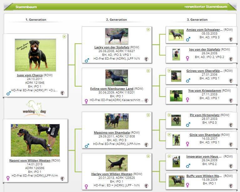
Task: Click the Massimo von Shambala dog photo
Action: 117,121
